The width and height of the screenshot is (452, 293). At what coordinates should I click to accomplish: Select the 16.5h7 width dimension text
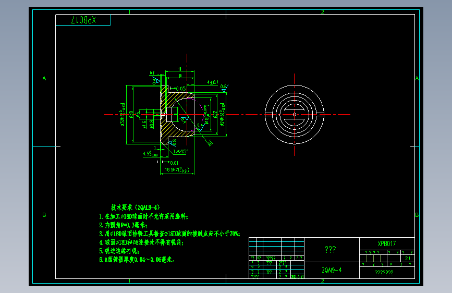[x=177, y=169]
